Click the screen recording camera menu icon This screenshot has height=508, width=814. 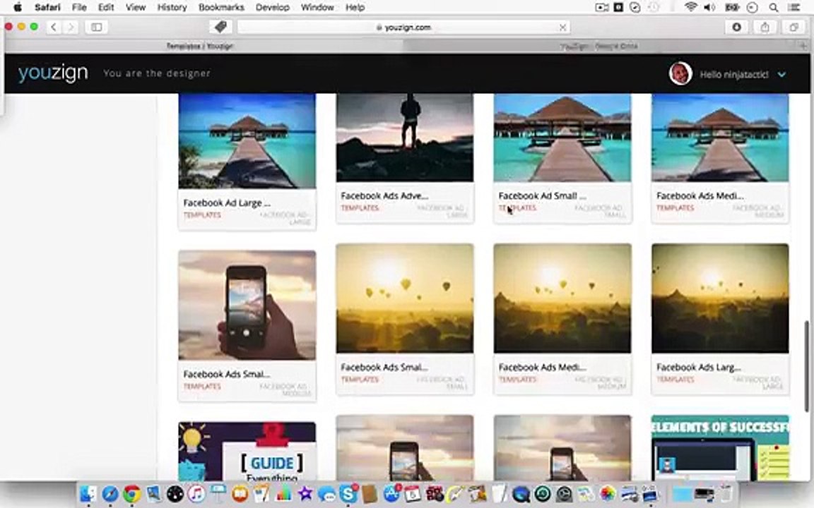[x=602, y=7]
